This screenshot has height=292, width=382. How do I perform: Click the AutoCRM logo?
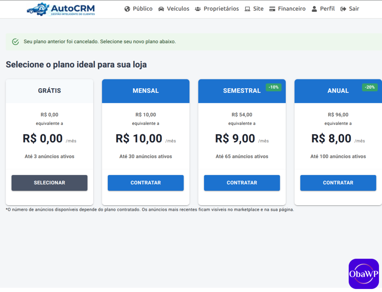pos(61,9)
